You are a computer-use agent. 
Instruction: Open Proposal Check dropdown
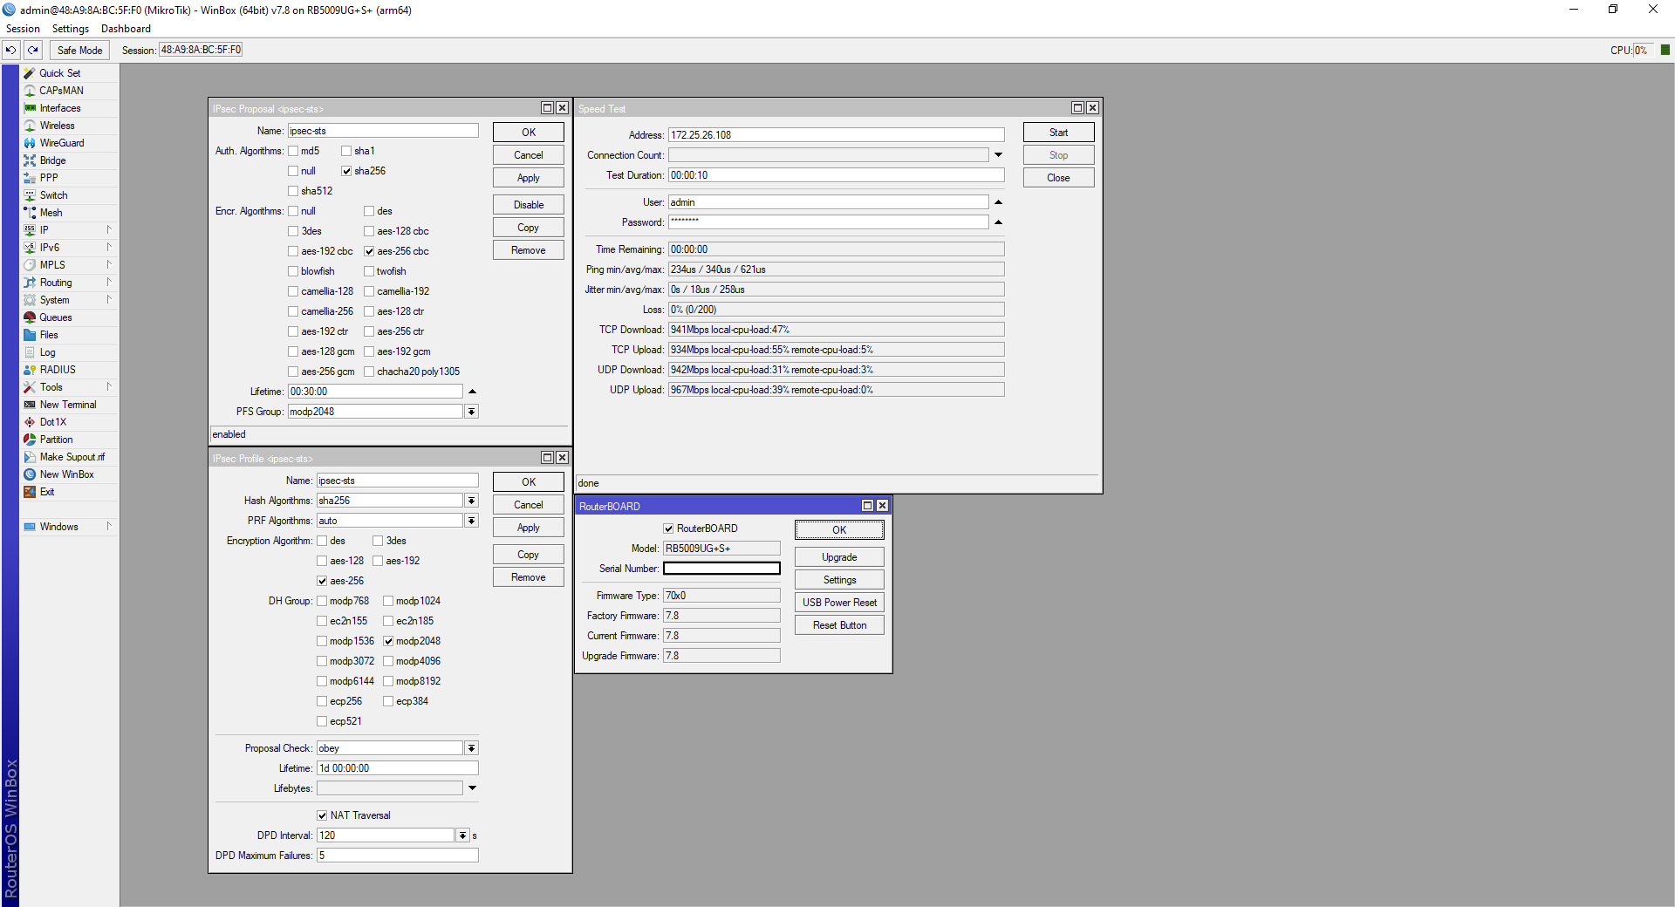click(x=472, y=748)
